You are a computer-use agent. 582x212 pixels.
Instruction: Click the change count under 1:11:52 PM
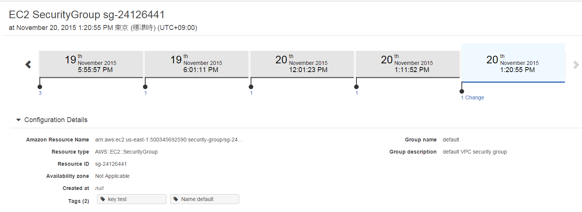click(x=356, y=93)
